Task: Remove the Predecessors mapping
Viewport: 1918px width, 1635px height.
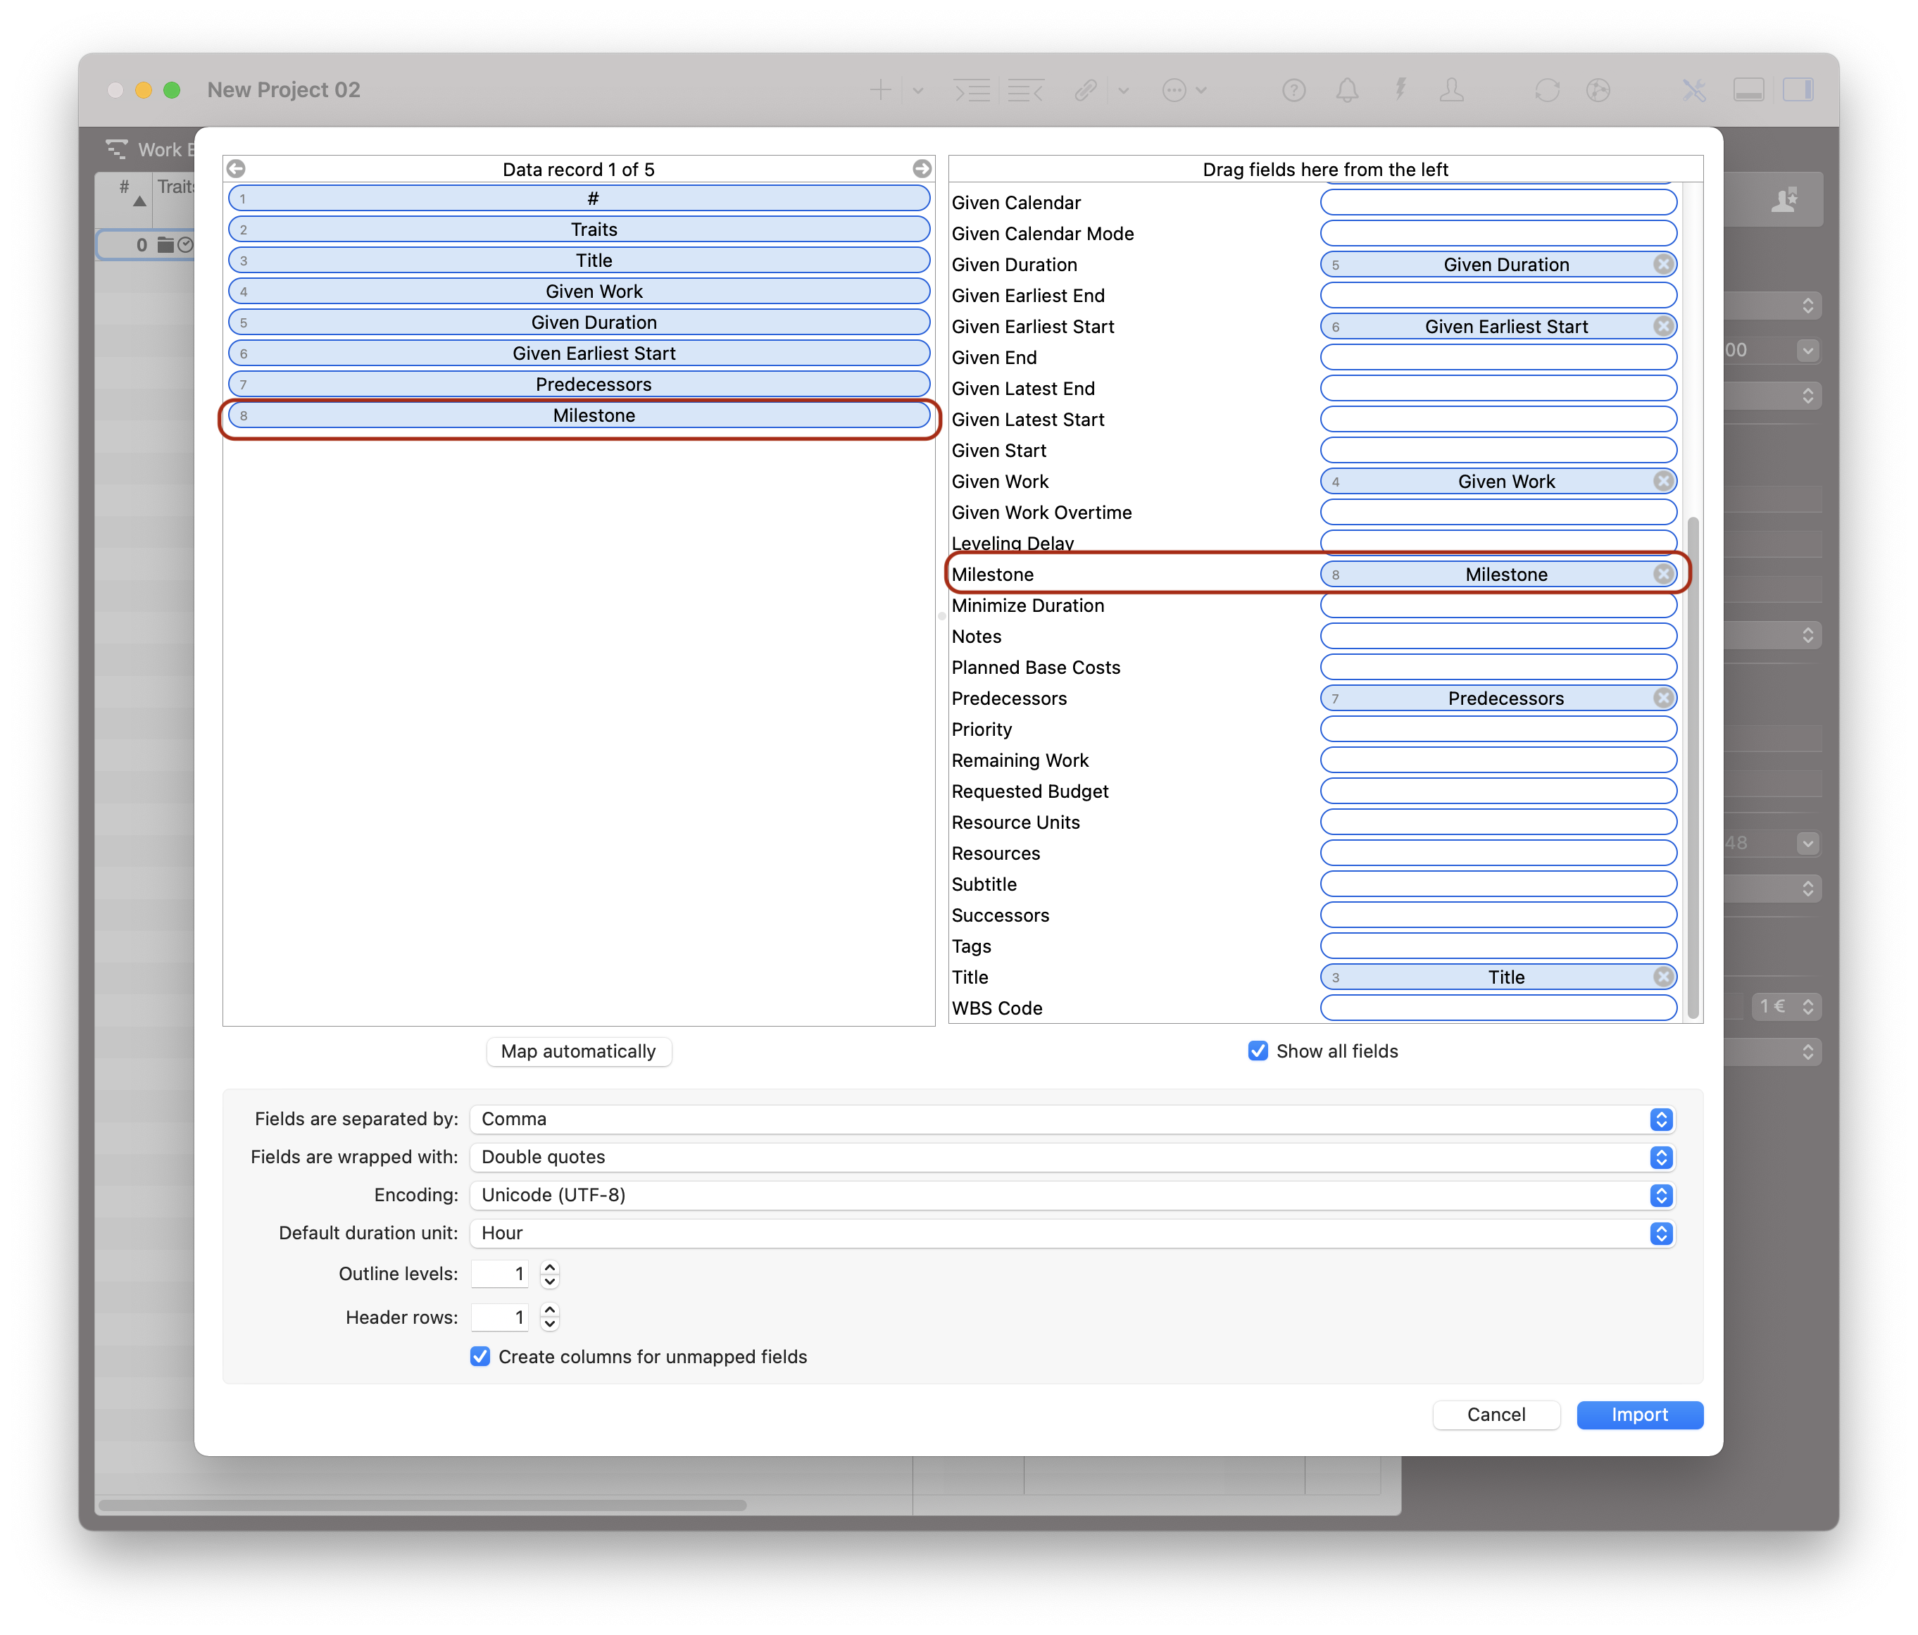Action: (x=1663, y=698)
